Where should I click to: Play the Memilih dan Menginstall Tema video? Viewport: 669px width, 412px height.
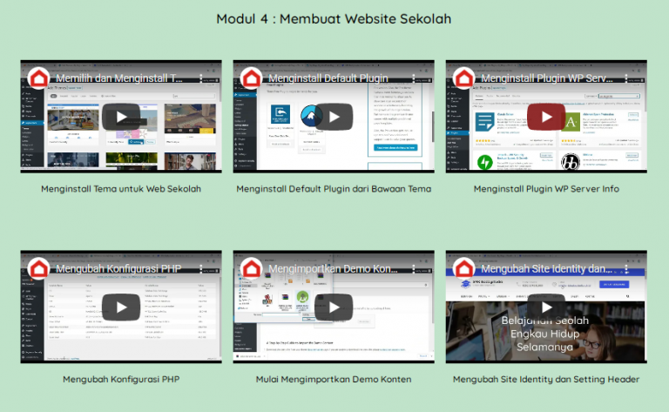coord(121,117)
